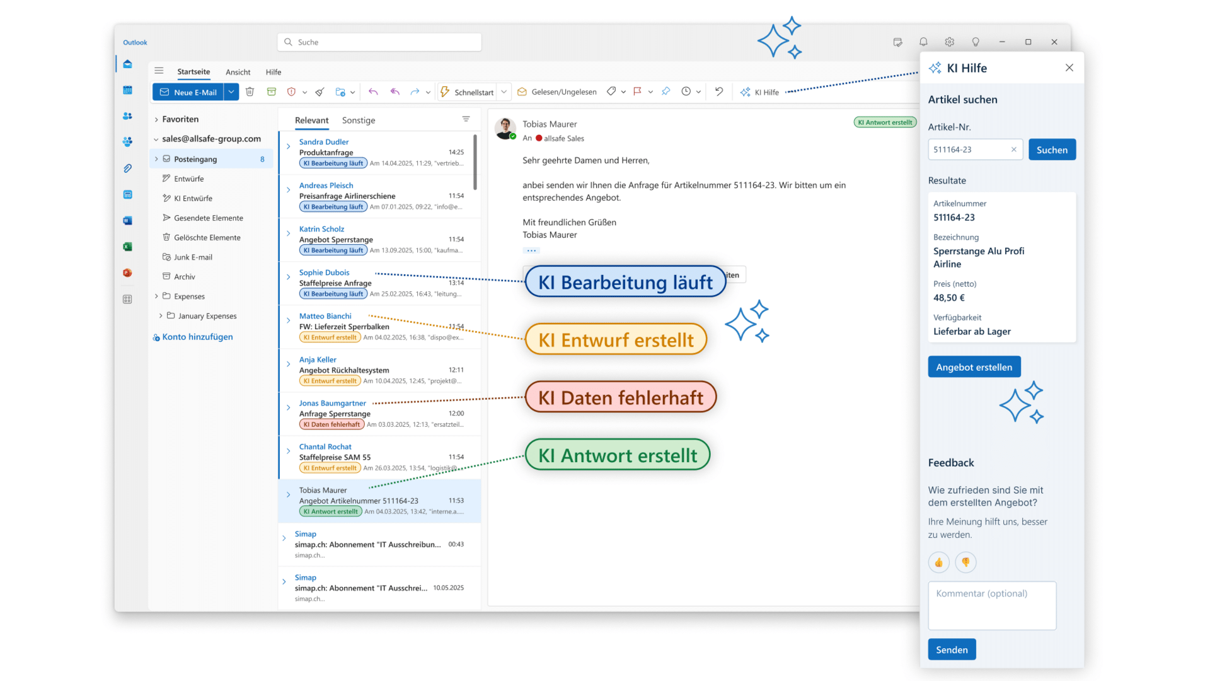Switch to the Sonstige inbox tab
Viewport: 1210px width, 681px height.
(358, 120)
